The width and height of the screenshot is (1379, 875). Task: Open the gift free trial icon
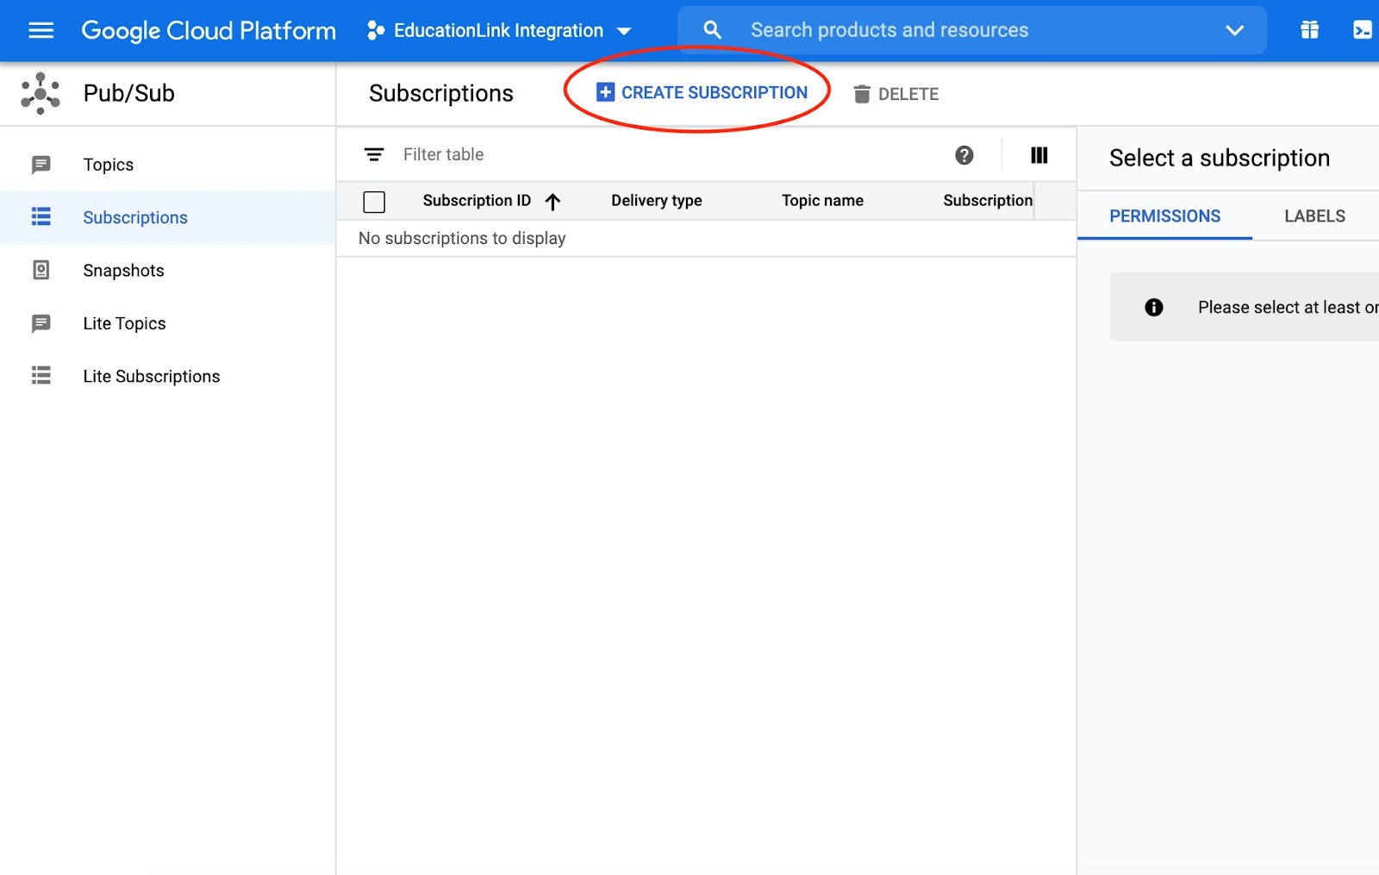click(1309, 30)
